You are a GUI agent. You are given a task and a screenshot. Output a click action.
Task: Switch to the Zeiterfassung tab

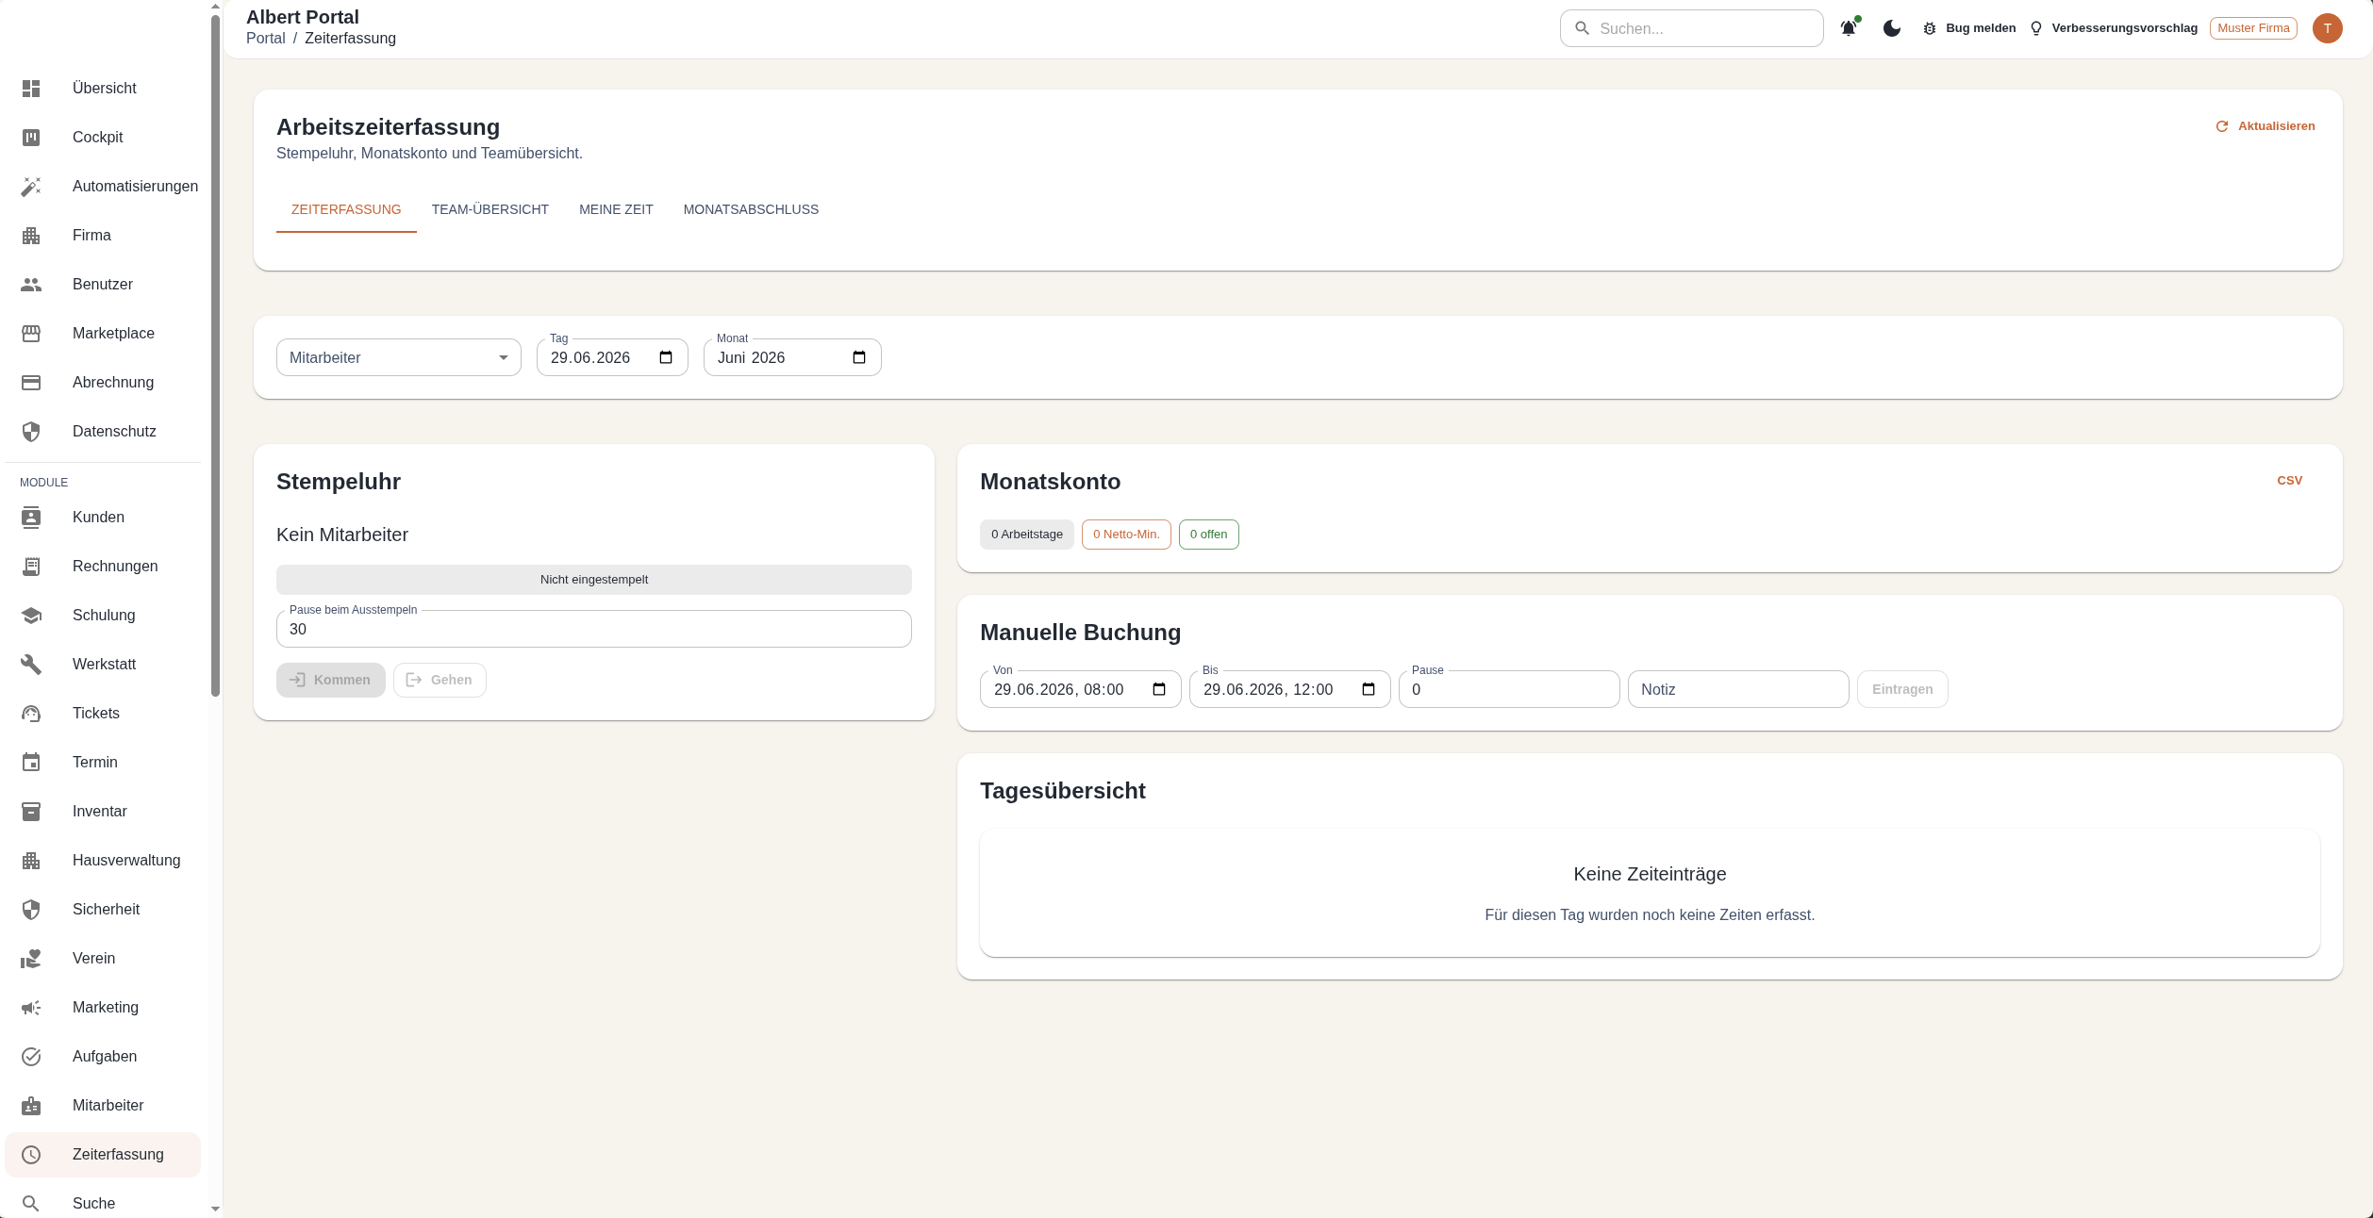coord(346,210)
